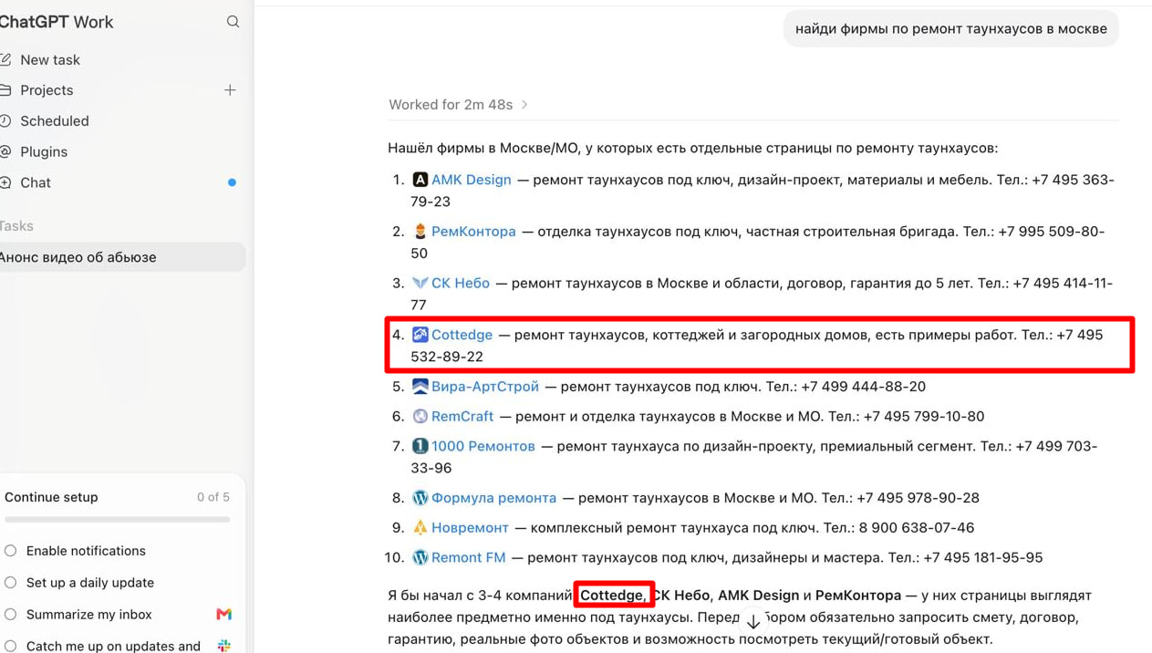Open the RemCraft link

[x=462, y=416]
